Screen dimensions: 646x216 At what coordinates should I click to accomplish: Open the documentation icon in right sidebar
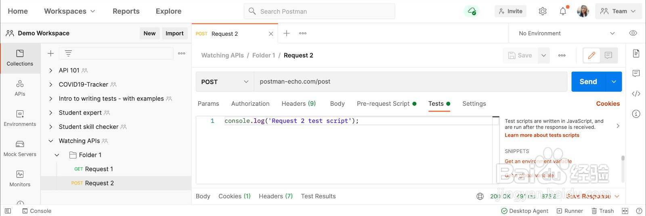(636, 53)
